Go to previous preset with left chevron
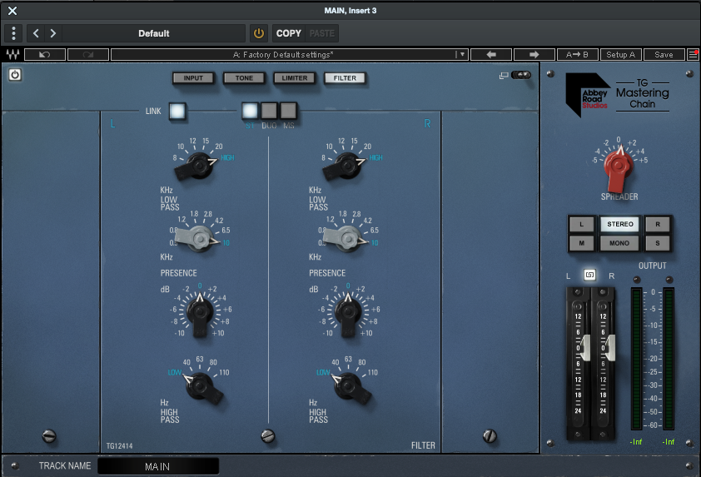701x477 pixels. (x=36, y=33)
